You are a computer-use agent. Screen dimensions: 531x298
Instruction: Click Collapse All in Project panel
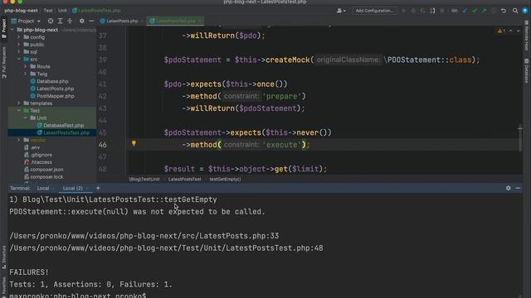70,21
